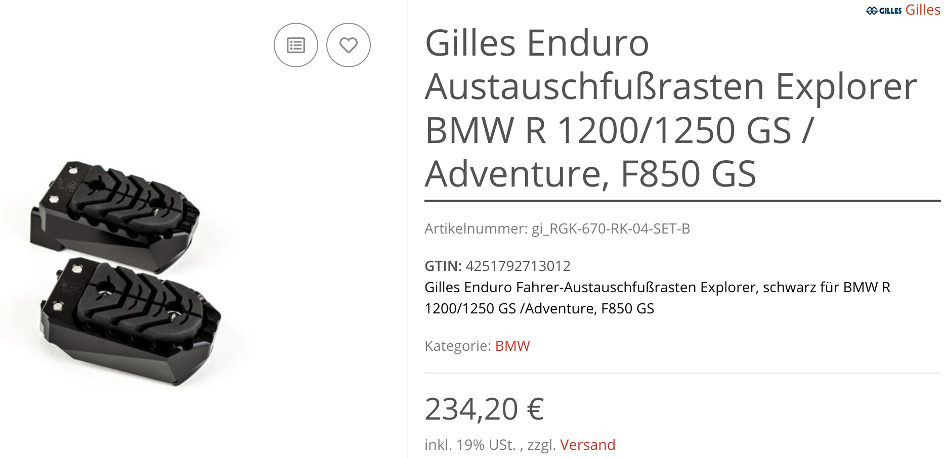This screenshot has height=458, width=946.
Task: Click the bold "GTIN:" label
Action: [x=443, y=266]
